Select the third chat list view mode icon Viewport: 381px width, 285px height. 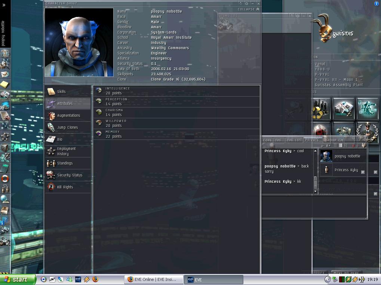pyautogui.click(x=346, y=145)
